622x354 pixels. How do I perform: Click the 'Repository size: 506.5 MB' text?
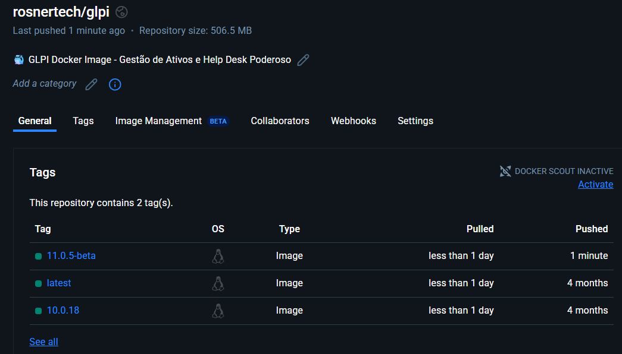(x=196, y=30)
